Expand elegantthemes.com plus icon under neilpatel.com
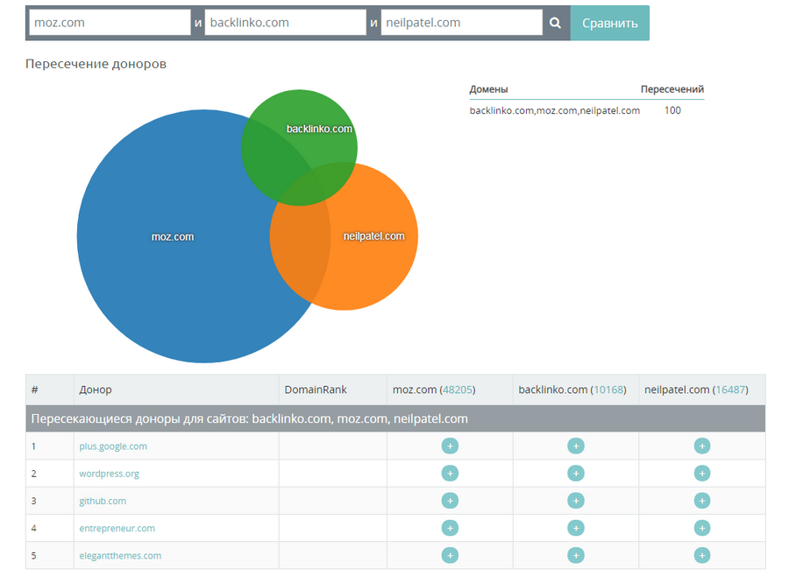The height and width of the screenshot is (576, 789). pyautogui.click(x=702, y=555)
